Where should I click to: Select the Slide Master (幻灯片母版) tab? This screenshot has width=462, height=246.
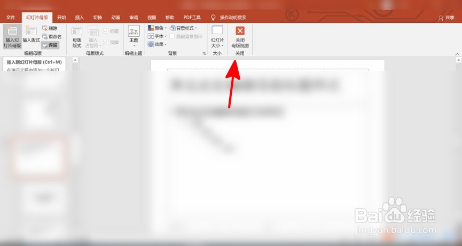(37, 18)
